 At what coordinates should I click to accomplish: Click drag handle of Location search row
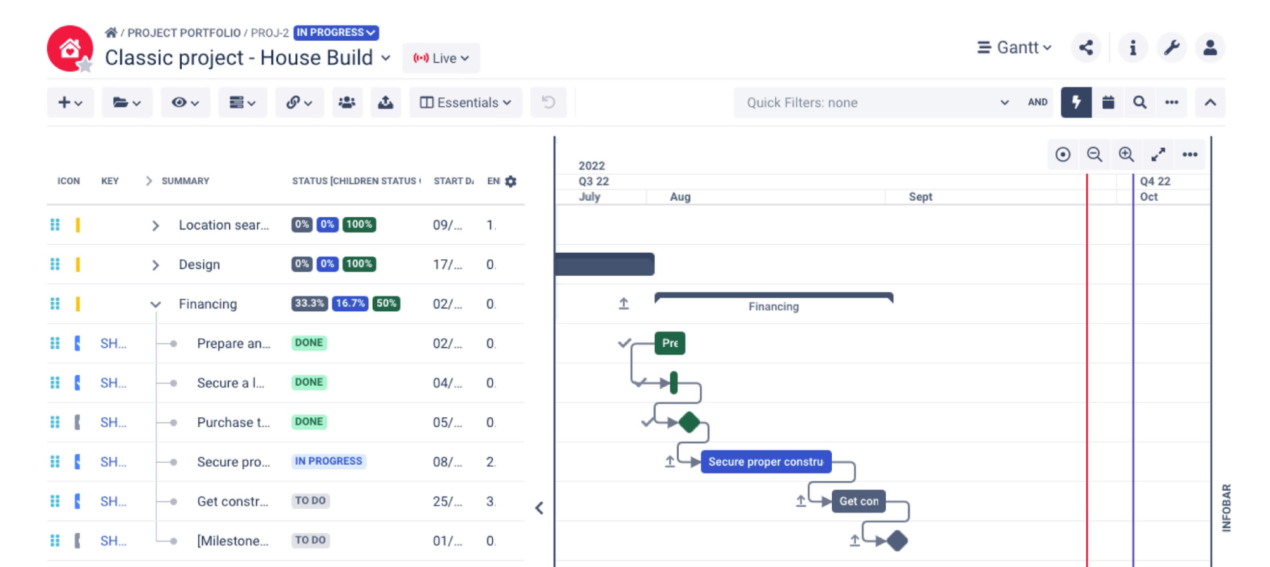coord(55,225)
